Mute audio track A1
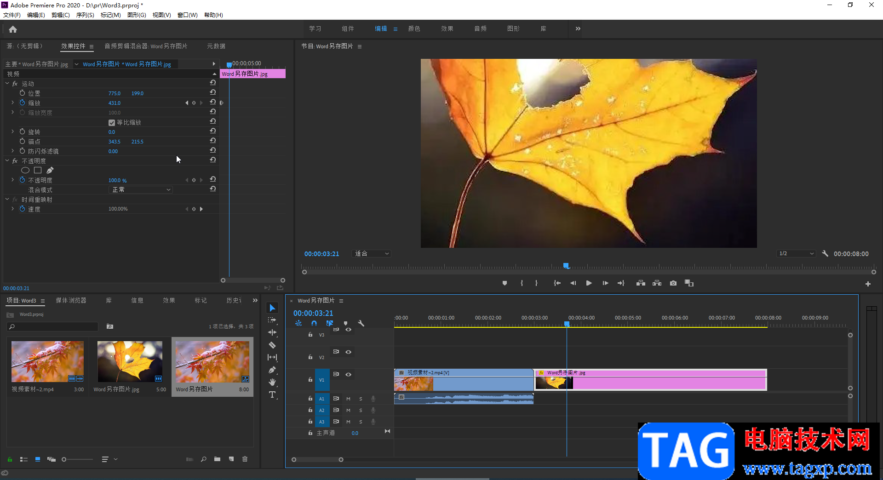The image size is (883, 480). [x=348, y=399]
